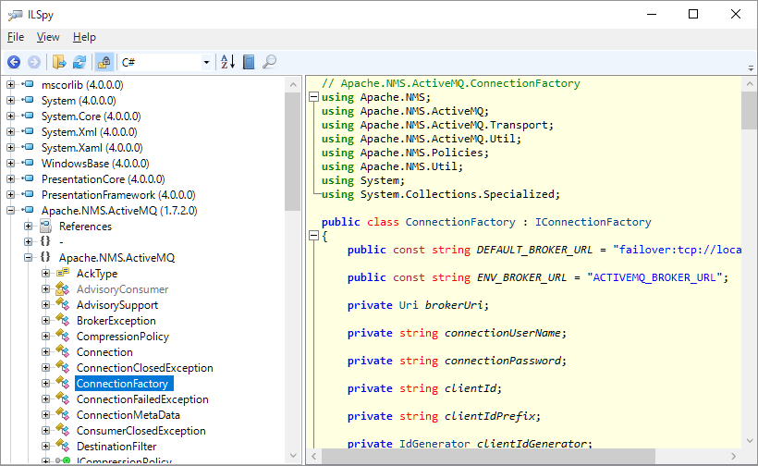Expand the mscorlib assembly node
The height and width of the screenshot is (466, 758).
(x=11, y=85)
